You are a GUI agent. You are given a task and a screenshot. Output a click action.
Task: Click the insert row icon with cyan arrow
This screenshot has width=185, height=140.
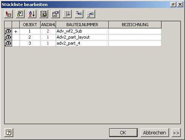pyautogui.click(x=79, y=14)
